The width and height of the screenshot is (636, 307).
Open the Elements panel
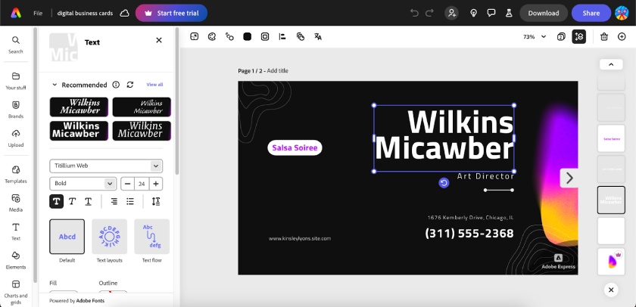(x=15, y=261)
